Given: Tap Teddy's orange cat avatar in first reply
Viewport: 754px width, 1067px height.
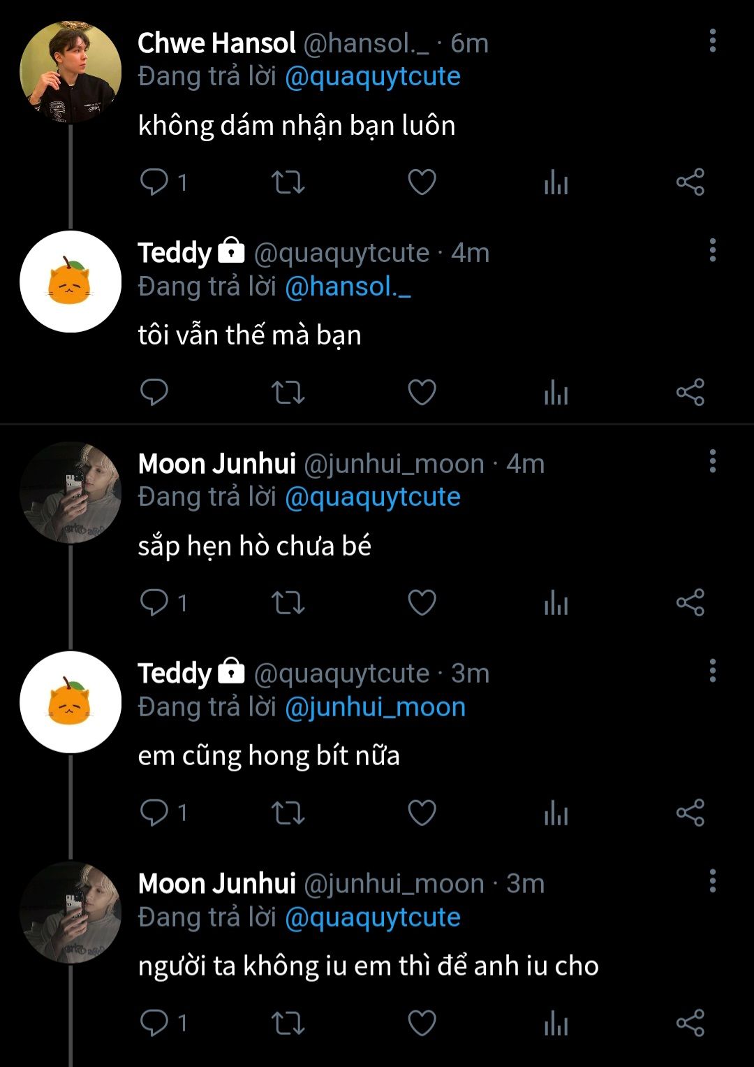Looking at the screenshot, I should point(71,282).
